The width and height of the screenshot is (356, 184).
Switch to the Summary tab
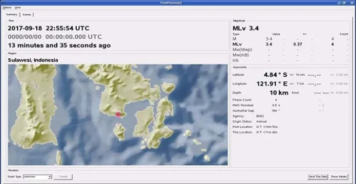pyautogui.click(x=12, y=14)
